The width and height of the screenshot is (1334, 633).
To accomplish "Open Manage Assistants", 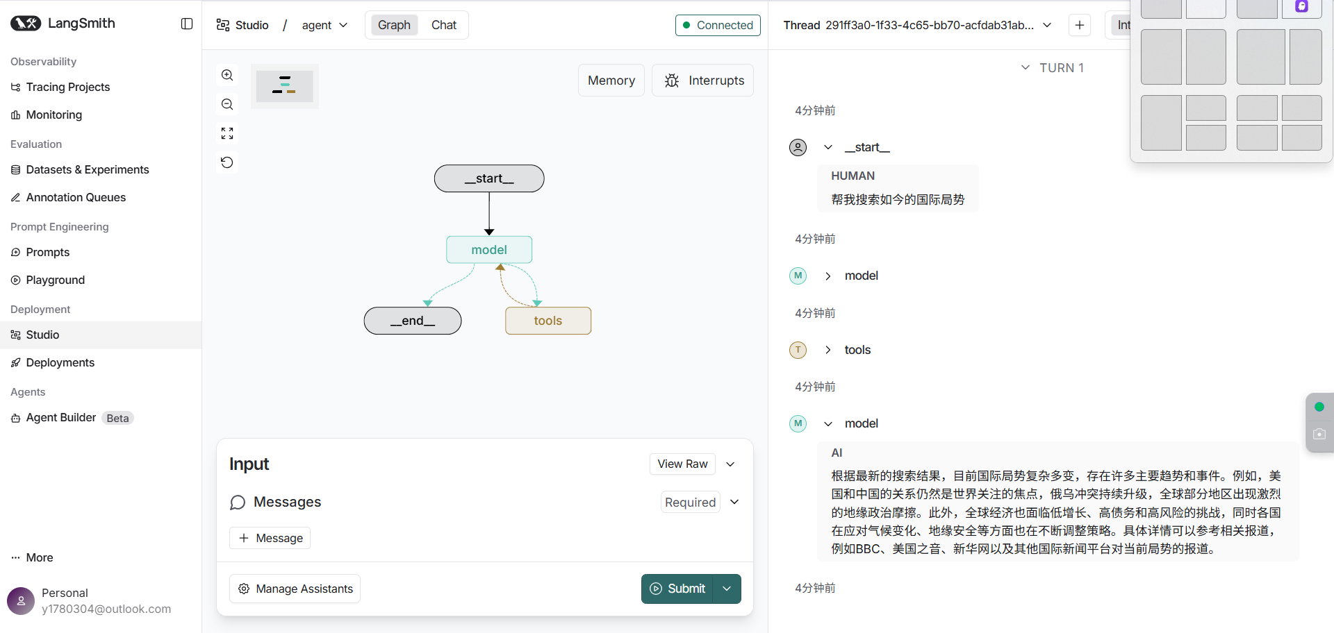I will tap(295, 589).
